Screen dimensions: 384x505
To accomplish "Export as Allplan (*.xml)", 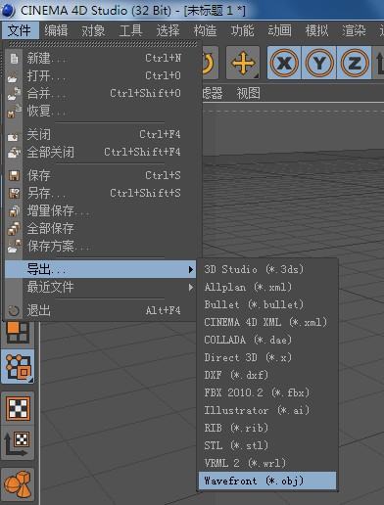I will click(267, 287).
